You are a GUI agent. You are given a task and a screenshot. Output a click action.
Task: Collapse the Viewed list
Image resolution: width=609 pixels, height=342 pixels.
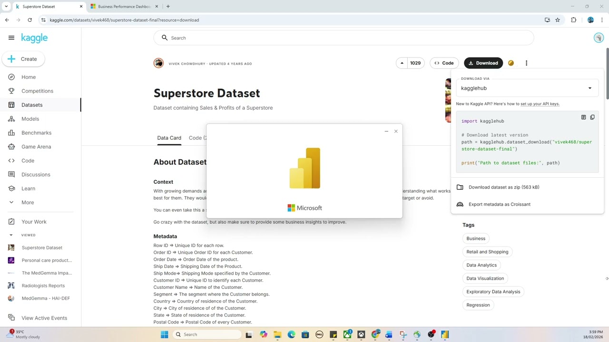point(11,235)
